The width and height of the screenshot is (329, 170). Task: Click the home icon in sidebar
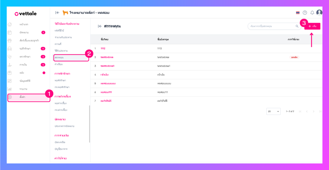click(10, 25)
